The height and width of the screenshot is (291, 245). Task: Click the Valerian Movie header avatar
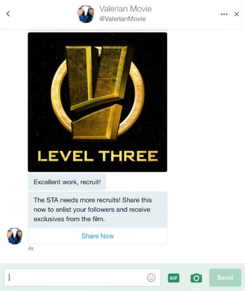(86, 14)
